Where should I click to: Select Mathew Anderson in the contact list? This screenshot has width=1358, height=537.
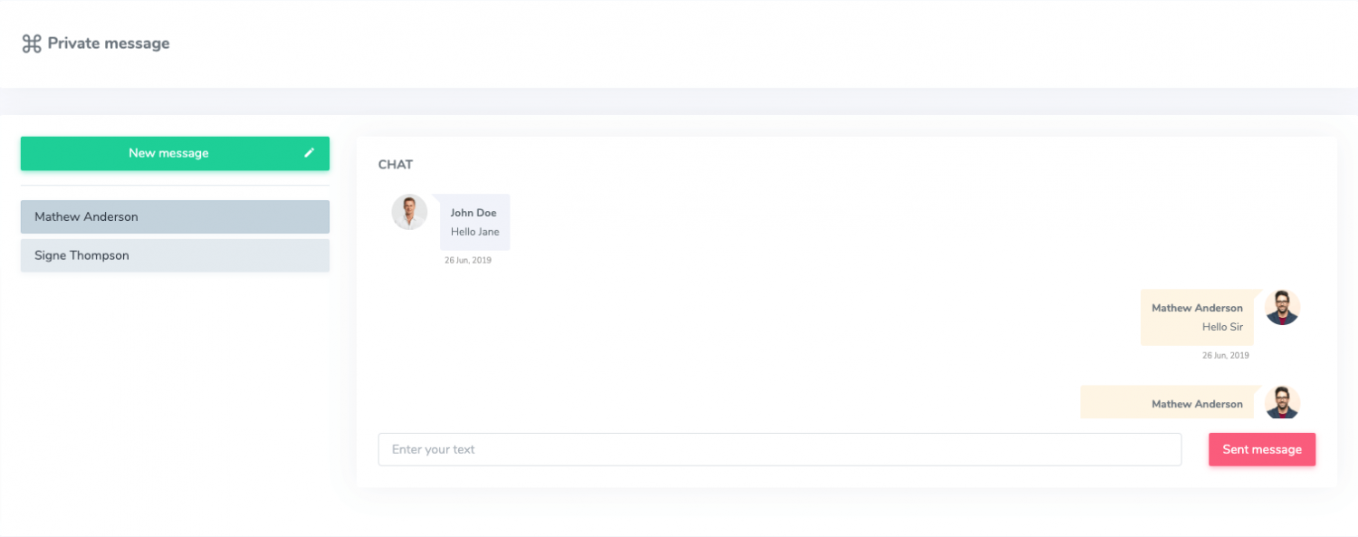point(175,217)
